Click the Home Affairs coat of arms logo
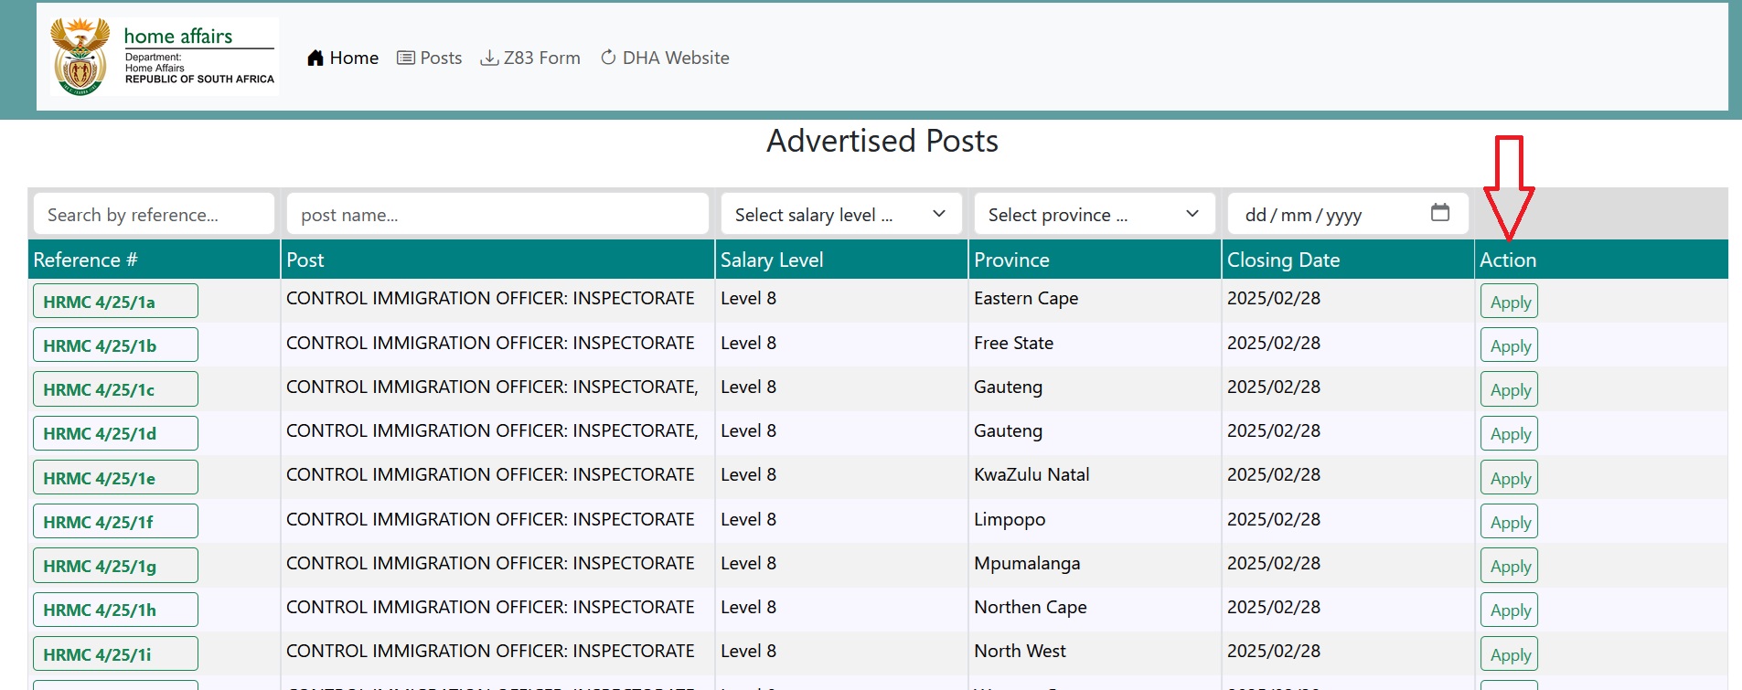 (x=80, y=57)
